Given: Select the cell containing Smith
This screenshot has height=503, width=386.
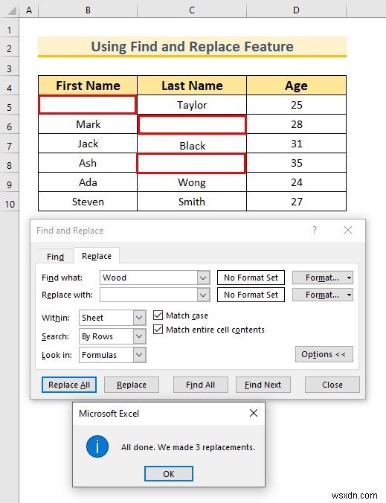Looking at the screenshot, I should pyautogui.click(x=192, y=202).
